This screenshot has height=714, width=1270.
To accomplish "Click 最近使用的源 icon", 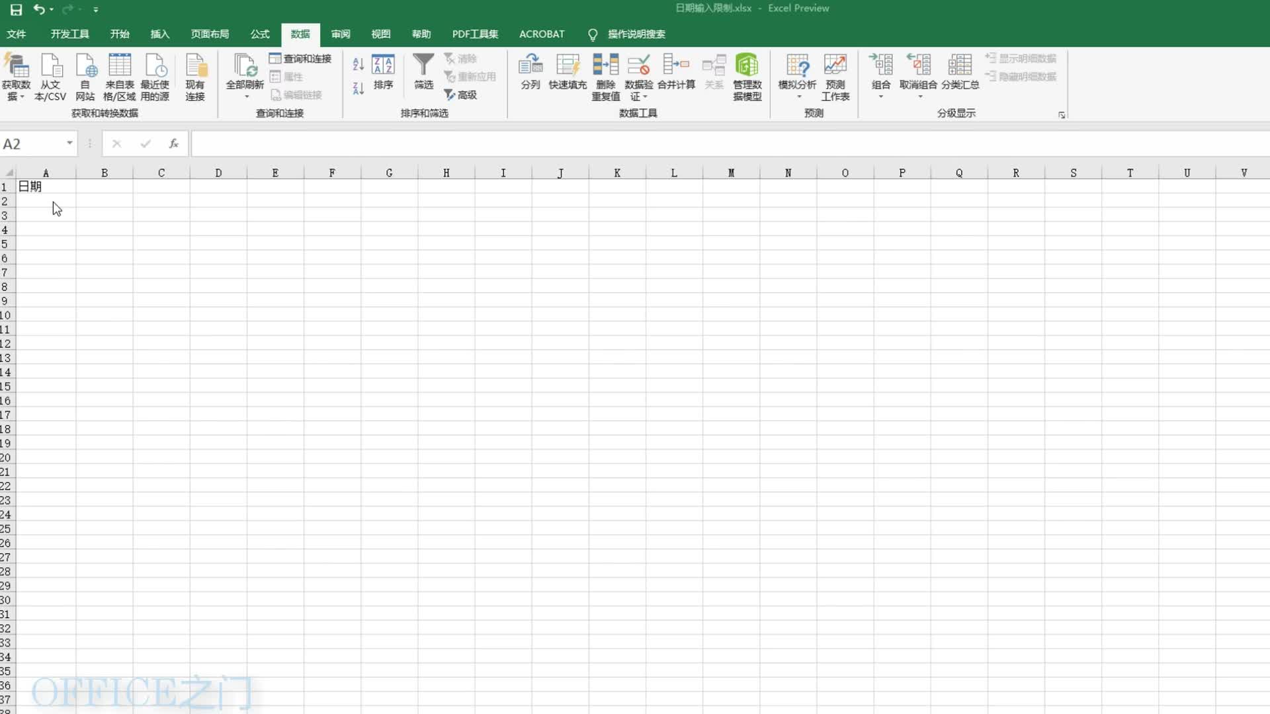I will [155, 77].
